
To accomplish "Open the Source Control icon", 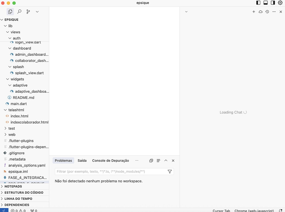I will 28,11.
